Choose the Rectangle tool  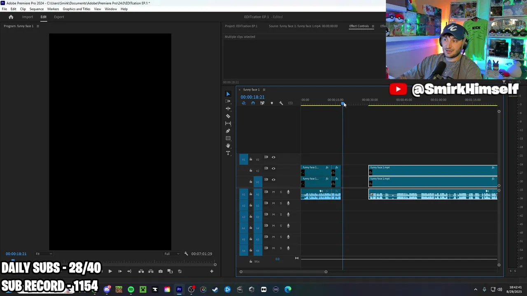coord(228,138)
